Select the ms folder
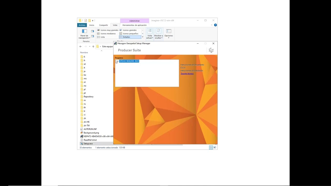This screenshot has height=186, width=331. [x=83, y=79]
